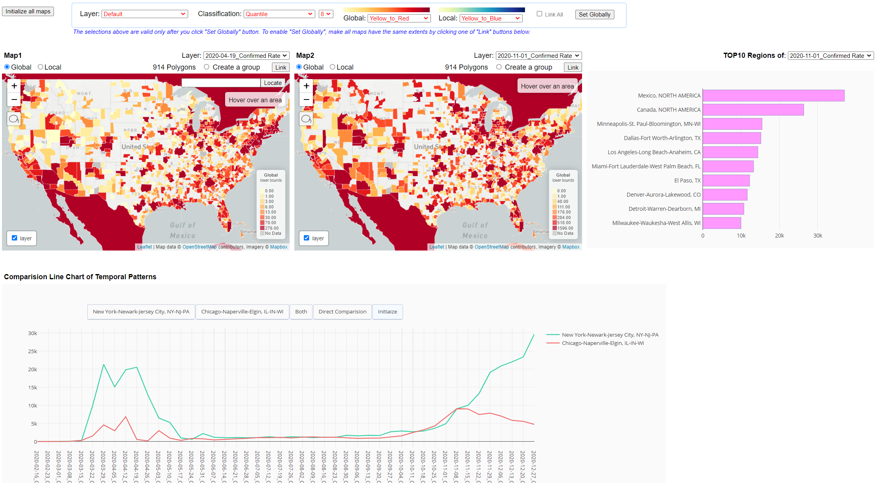Viewport: 878px width, 490px height.
Task: Click the Detroit-Warren-Dearborn, MI bar
Action: click(x=723, y=209)
